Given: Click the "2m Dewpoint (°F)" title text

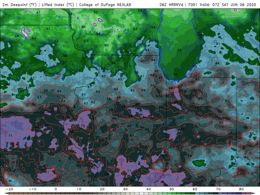Looking at the screenshot, I should click(x=19, y=5).
